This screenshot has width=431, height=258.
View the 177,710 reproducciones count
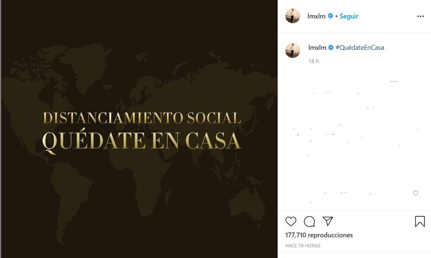(x=319, y=235)
